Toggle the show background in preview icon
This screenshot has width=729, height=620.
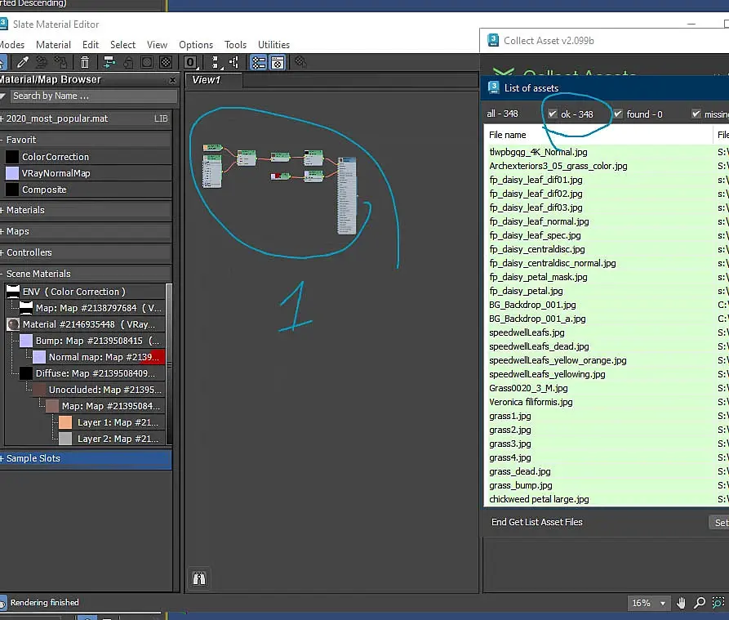click(x=166, y=62)
